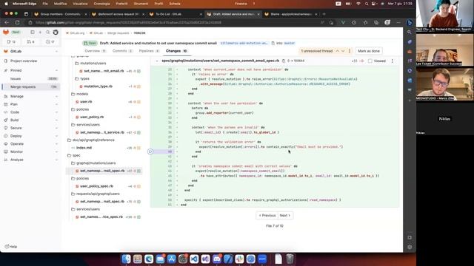Expand the Build sidebar section
474x266 pixels.
point(56,120)
